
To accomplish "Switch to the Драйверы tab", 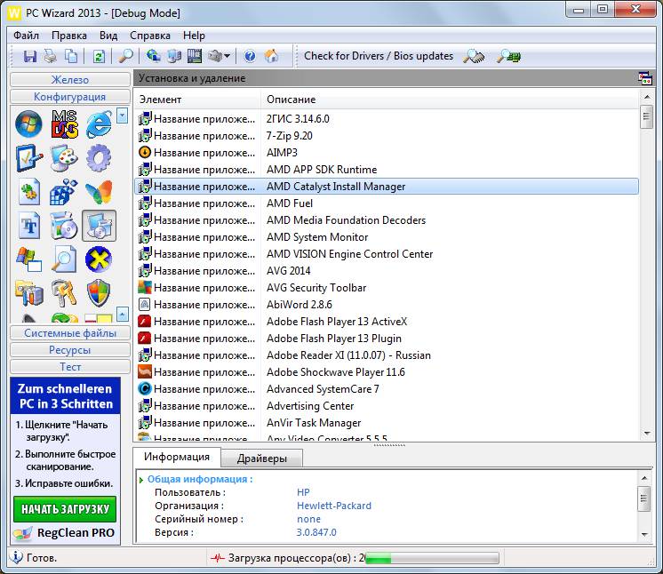I will point(262,458).
